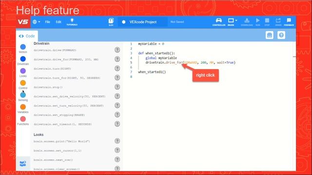This screenshot has height=175, width=312.
Task: Click Looks section heading in toolbox
Action: tap(39, 135)
